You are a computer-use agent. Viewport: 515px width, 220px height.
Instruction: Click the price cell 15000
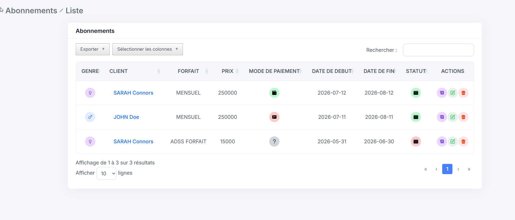pyautogui.click(x=227, y=141)
